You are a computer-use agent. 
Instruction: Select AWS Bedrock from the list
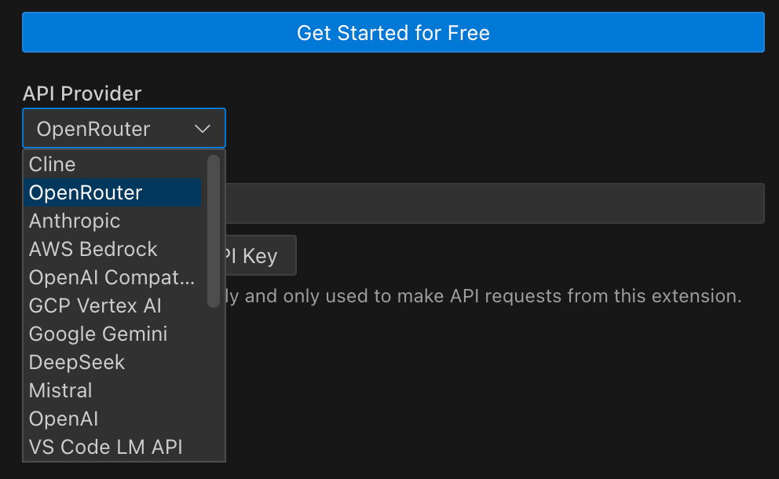click(112, 250)
